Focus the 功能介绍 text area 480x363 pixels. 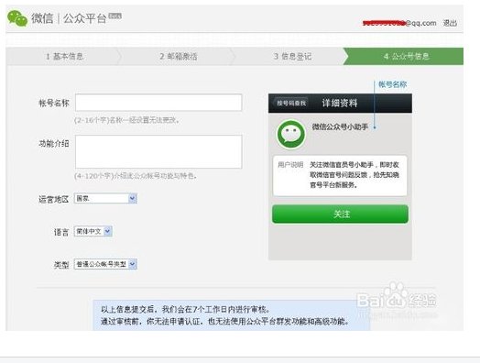pos(158,151)
